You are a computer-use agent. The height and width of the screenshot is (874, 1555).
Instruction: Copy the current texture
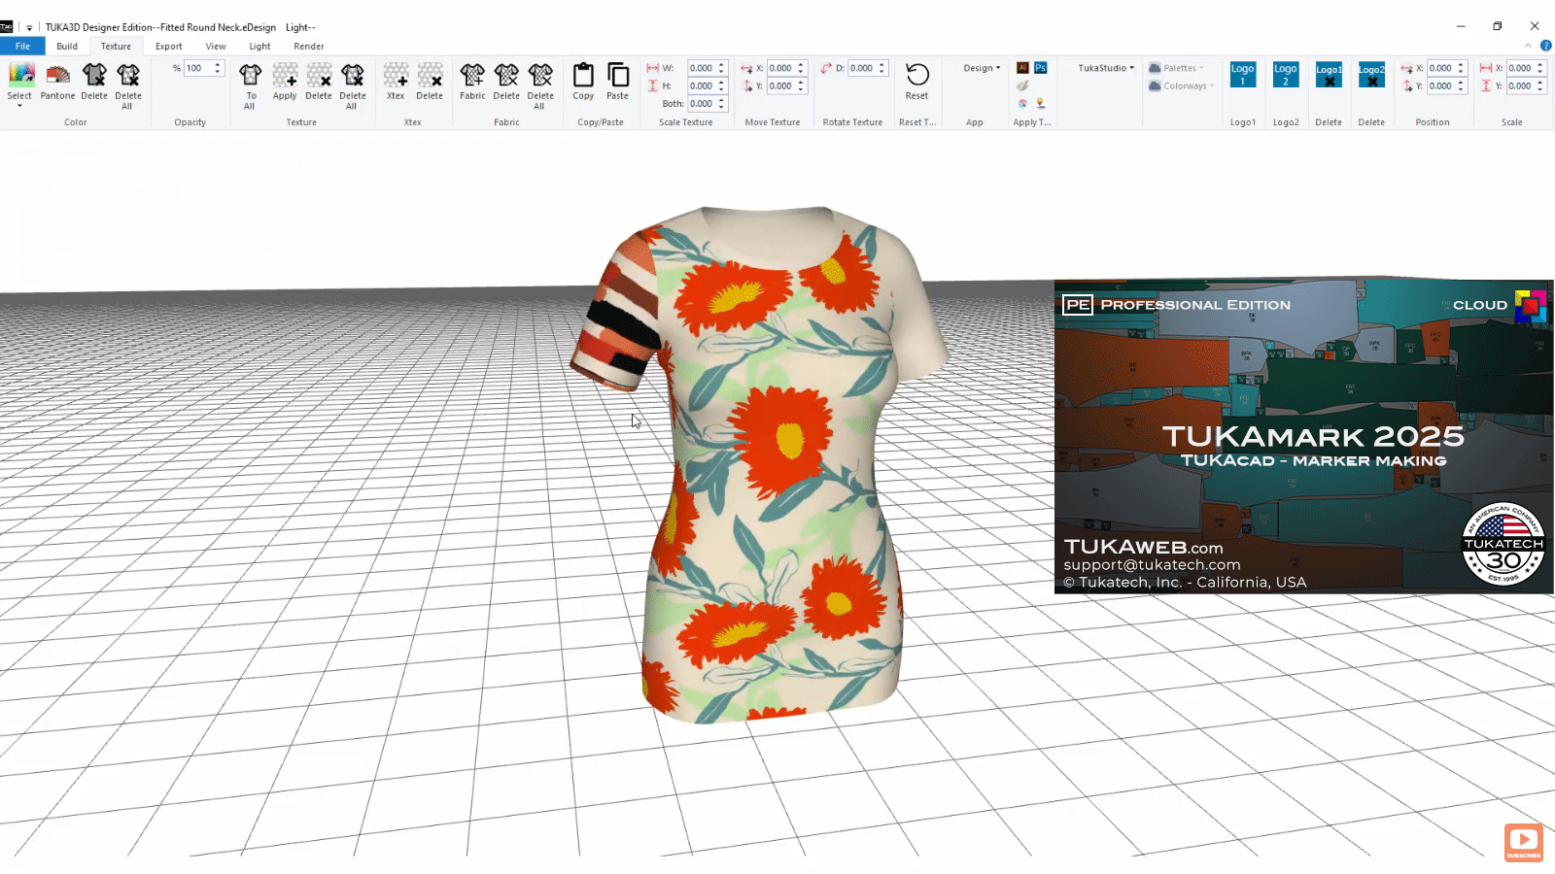[x=582, y=83]
